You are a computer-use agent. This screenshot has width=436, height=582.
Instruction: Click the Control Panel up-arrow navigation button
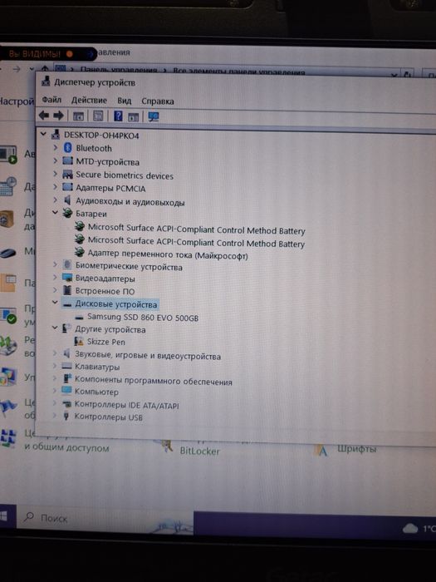tap(45, 69)
